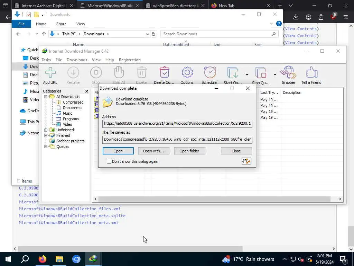This screenshot has width=354, height=266.
Task: Open Windows Start menu
Action: point(8,259)
